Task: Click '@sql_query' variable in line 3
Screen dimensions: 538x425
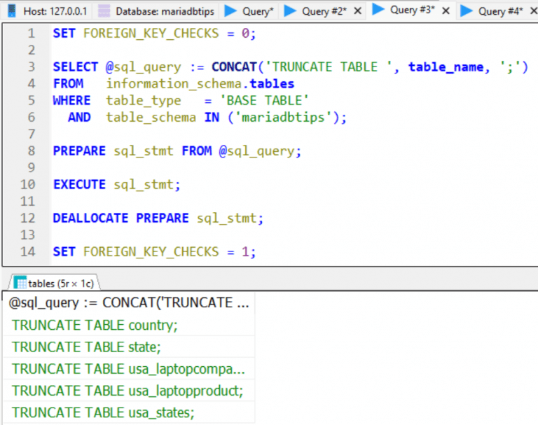Action: [144, 67]
